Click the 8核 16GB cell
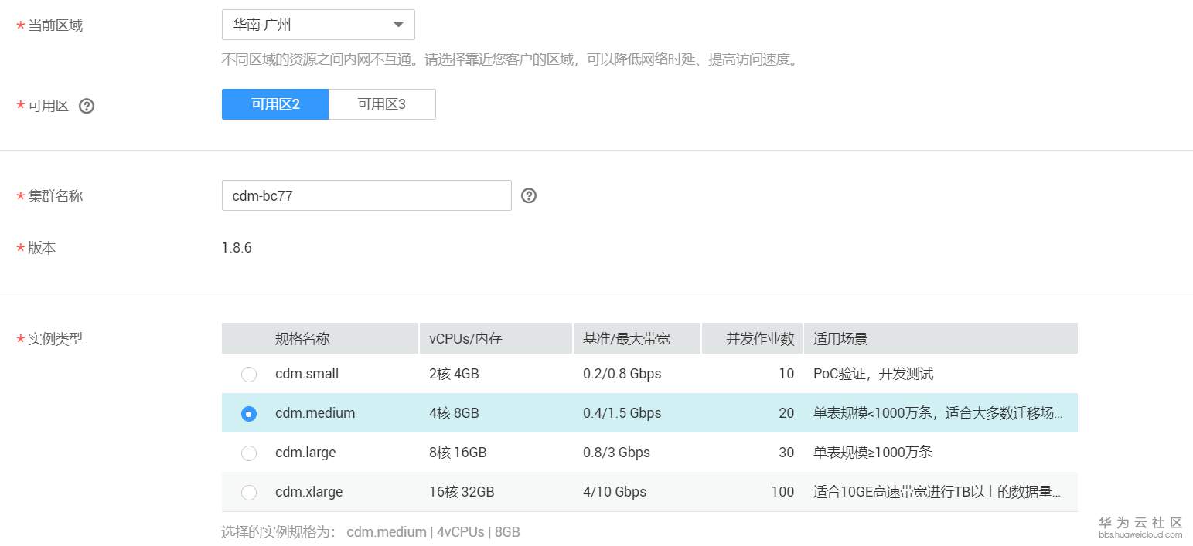This screenshot has height=546, width=1193. [x=458, y=453]
